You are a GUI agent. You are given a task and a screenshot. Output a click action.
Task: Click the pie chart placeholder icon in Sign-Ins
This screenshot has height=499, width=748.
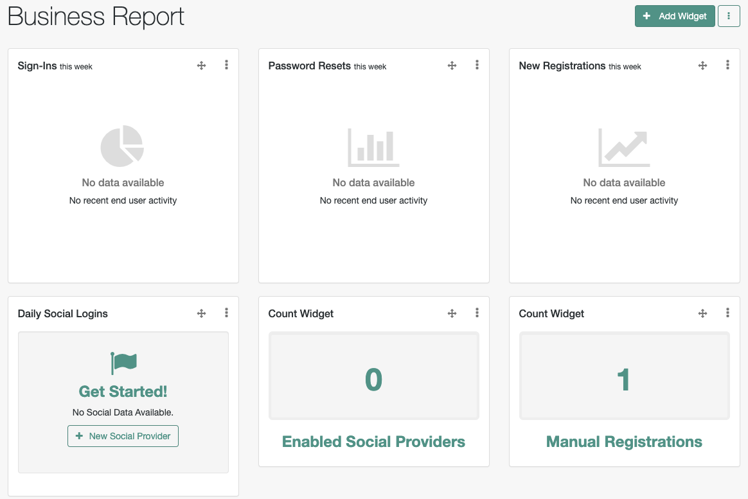pos(123,146)
